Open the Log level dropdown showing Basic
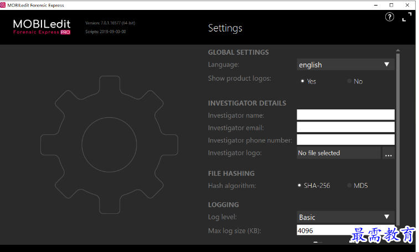The image size is (419, 252). [x=345, y=217]
